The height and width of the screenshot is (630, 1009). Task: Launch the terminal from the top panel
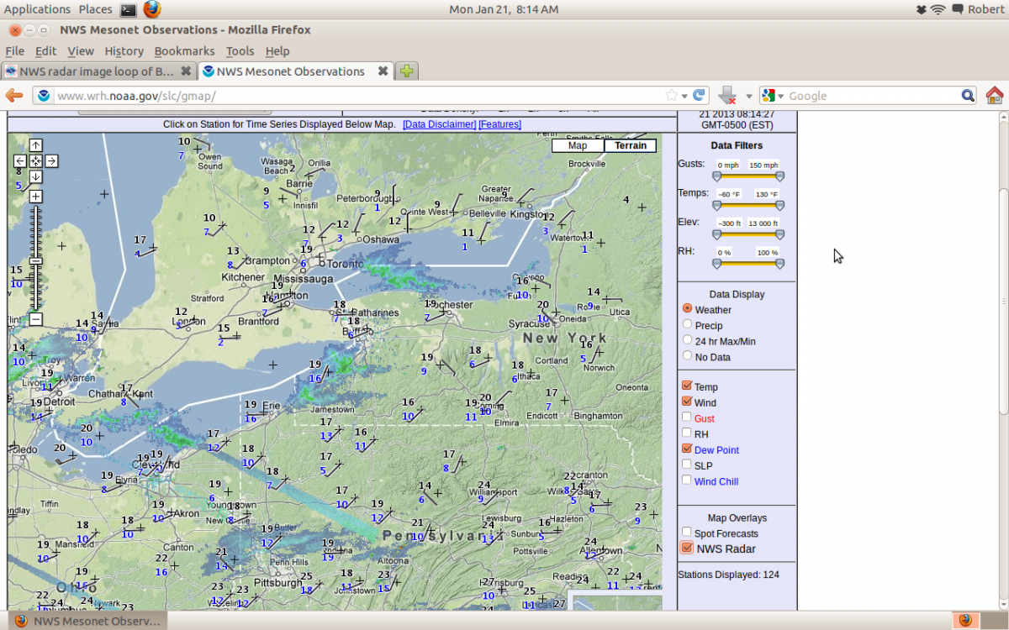[128, 10]
